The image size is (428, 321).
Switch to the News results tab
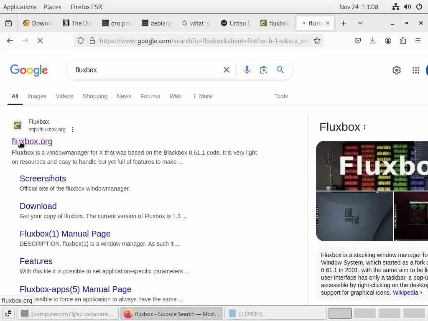124,96
